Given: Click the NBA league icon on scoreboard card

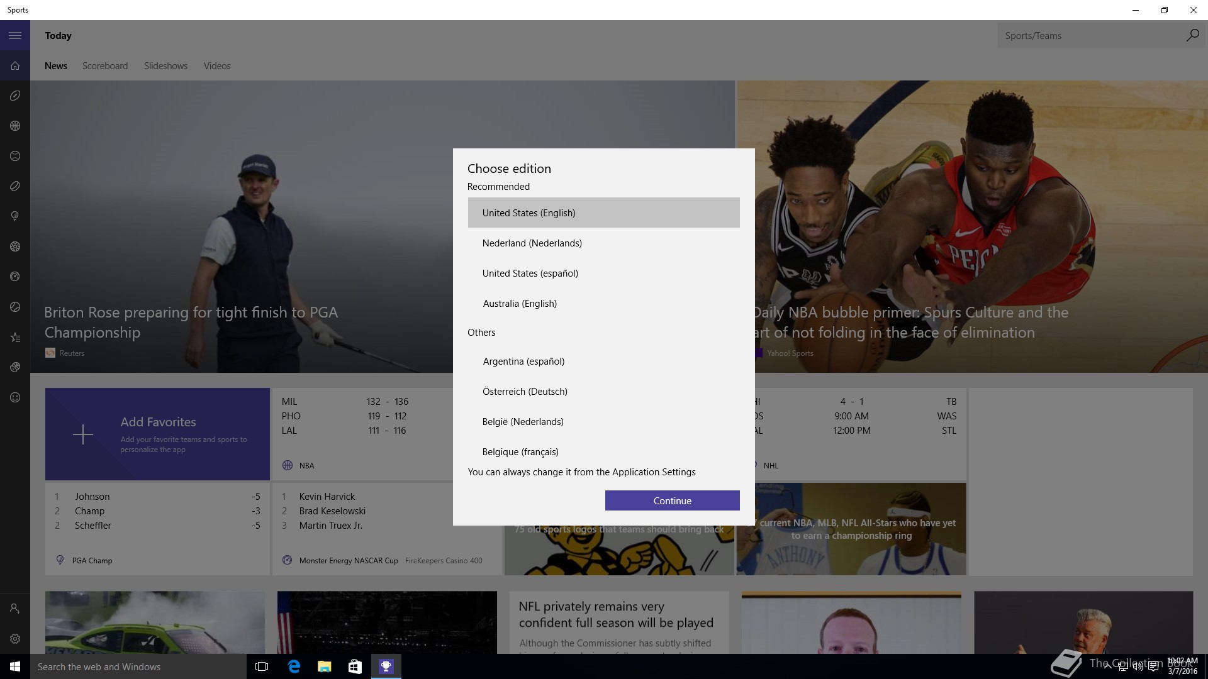Looking at the screenshot, I should point(288,465).
